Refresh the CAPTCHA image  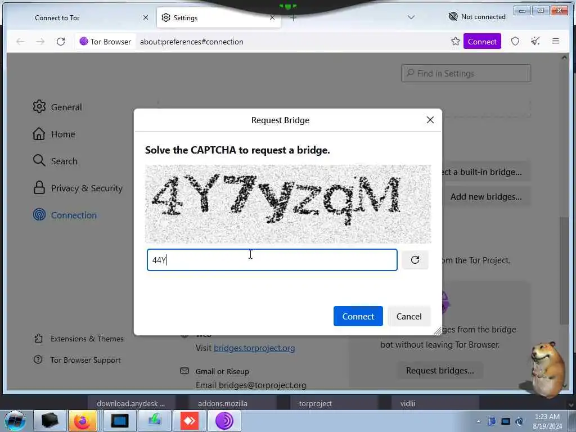tap(415, 260)
